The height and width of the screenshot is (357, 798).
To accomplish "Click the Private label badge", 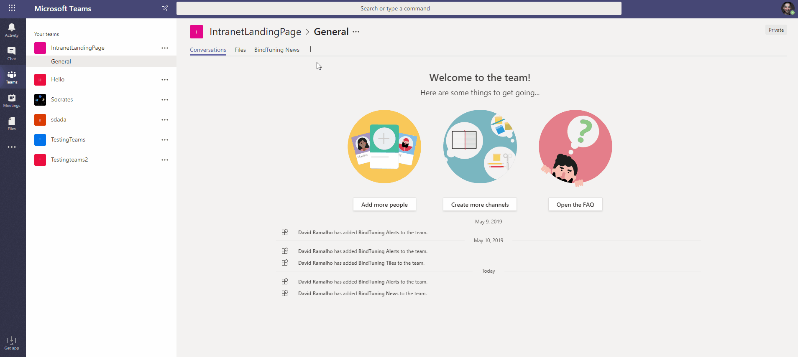I will pos(776,30).
